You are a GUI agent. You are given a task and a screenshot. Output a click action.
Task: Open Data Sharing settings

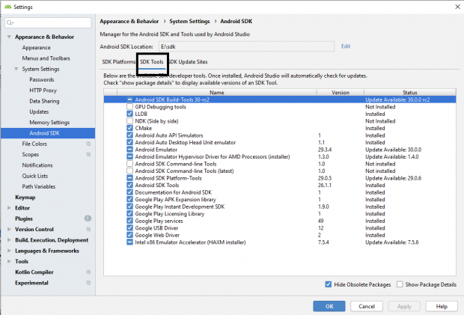tap(44, 101)
